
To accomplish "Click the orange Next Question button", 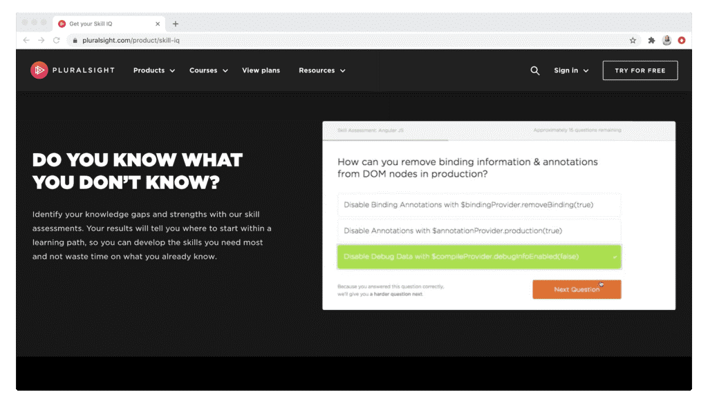I will (x=577, y=289).
